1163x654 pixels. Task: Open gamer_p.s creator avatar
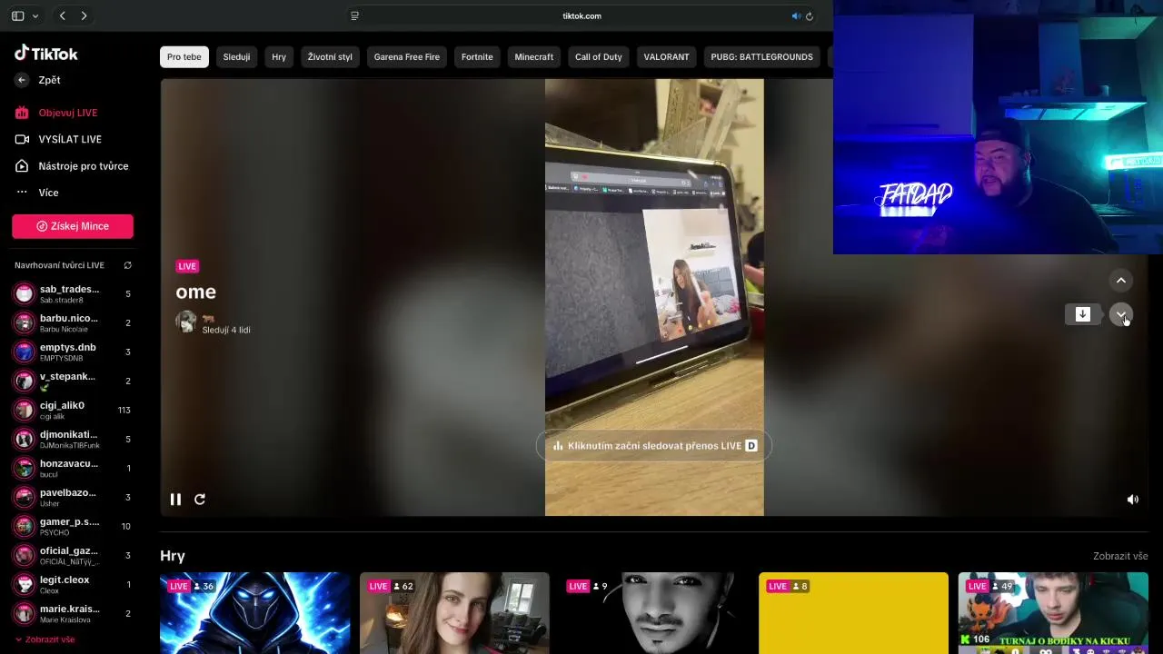[x=25, y=526]
